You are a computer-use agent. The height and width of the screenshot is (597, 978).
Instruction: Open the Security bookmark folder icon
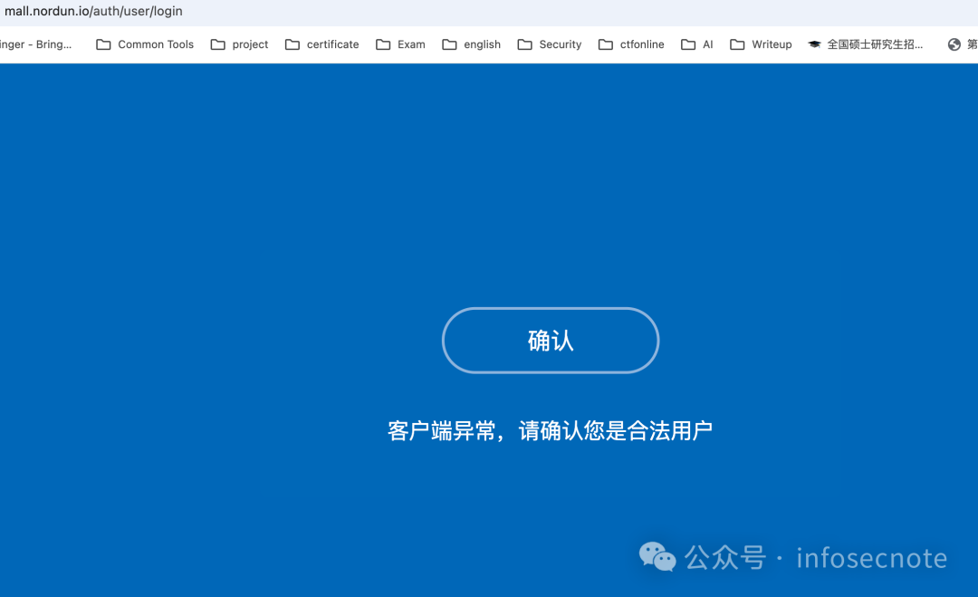(x=523, y=43)
